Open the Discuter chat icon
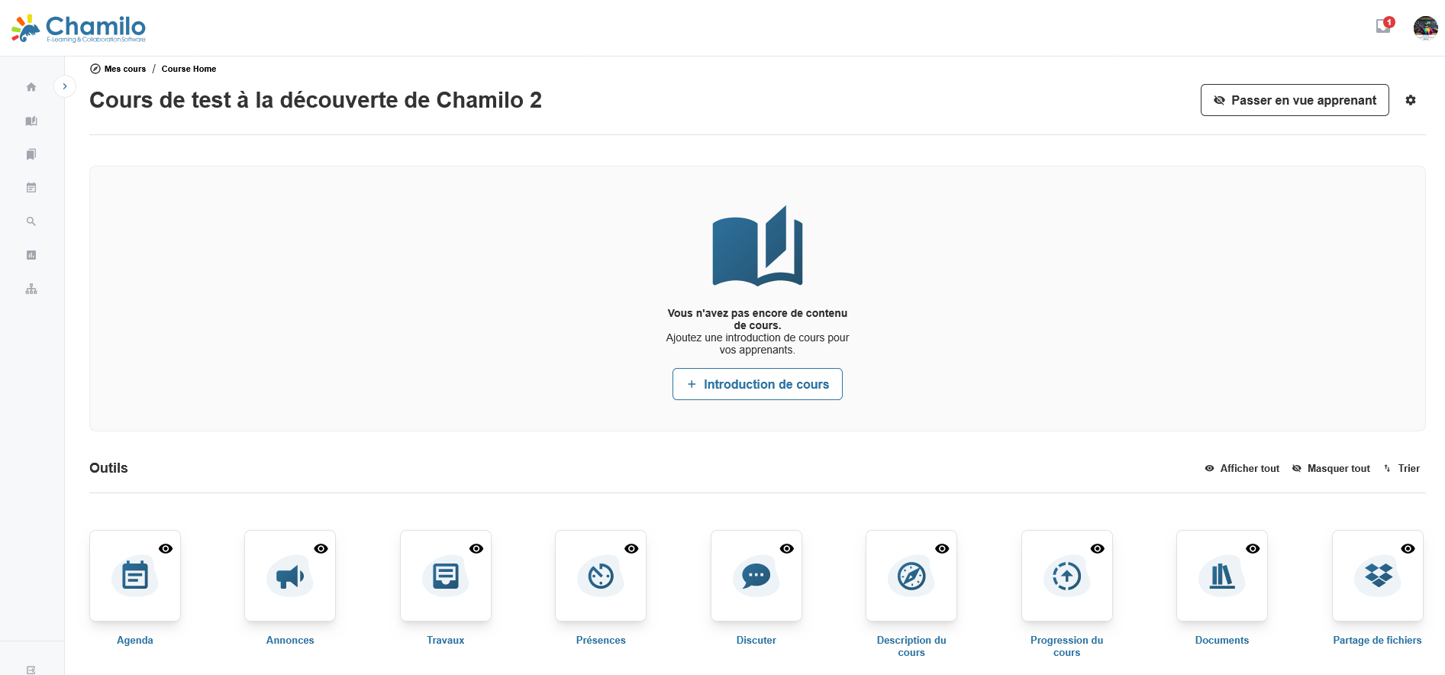The height and width of the screenshot is (675, 1445). [756, 576]
